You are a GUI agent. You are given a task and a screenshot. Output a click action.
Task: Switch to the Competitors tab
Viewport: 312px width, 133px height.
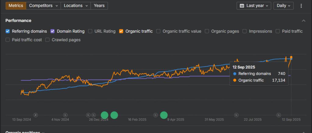pos(43,6)
